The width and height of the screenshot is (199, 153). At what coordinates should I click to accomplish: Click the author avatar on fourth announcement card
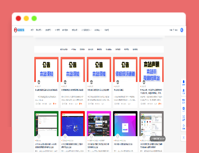[118, 82]
